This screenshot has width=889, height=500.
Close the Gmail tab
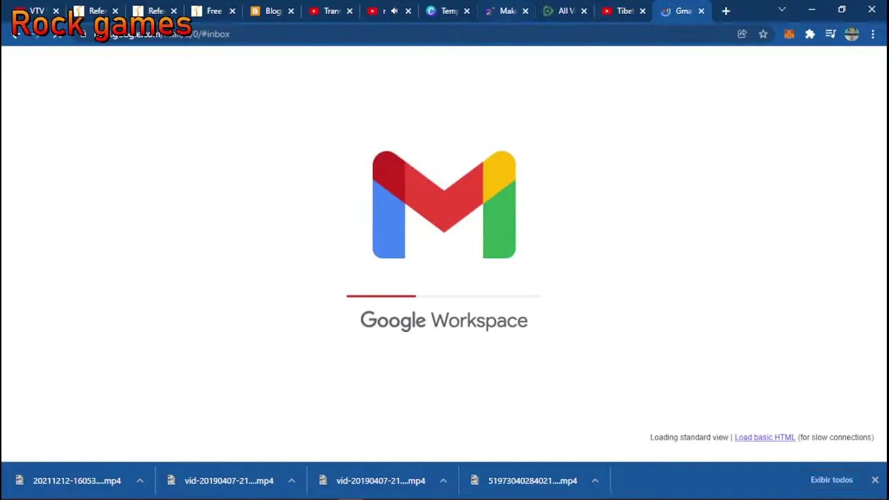click(x=701, y=11)
